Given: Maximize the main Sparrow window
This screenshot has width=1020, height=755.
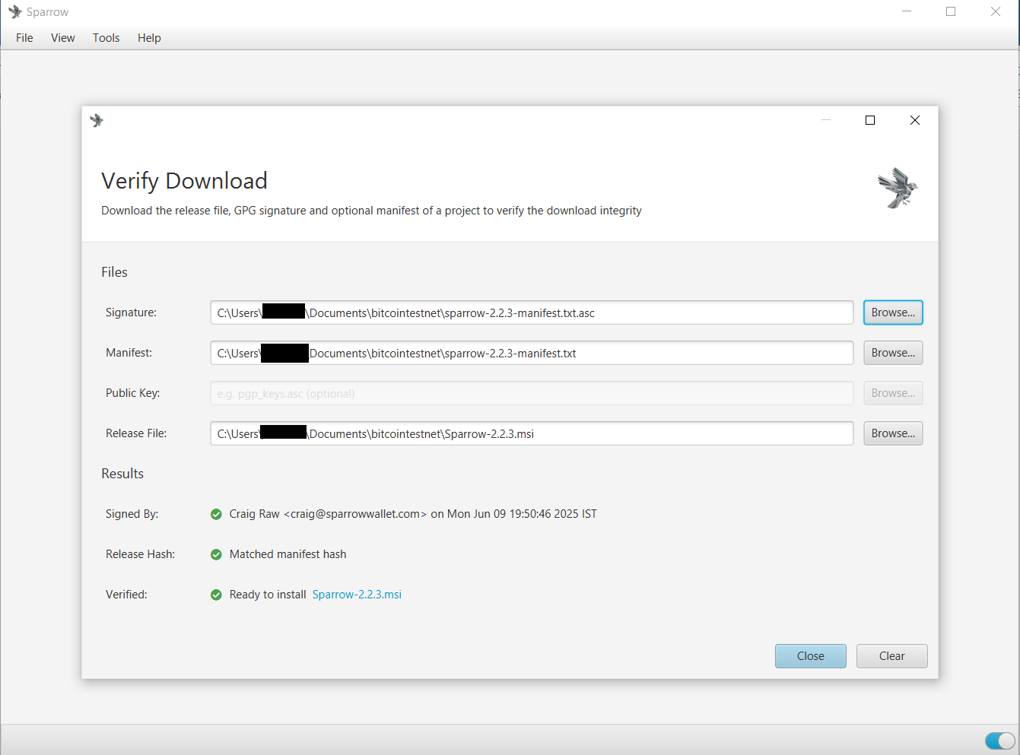Looking at the screenshot, I should click(951, 11).
